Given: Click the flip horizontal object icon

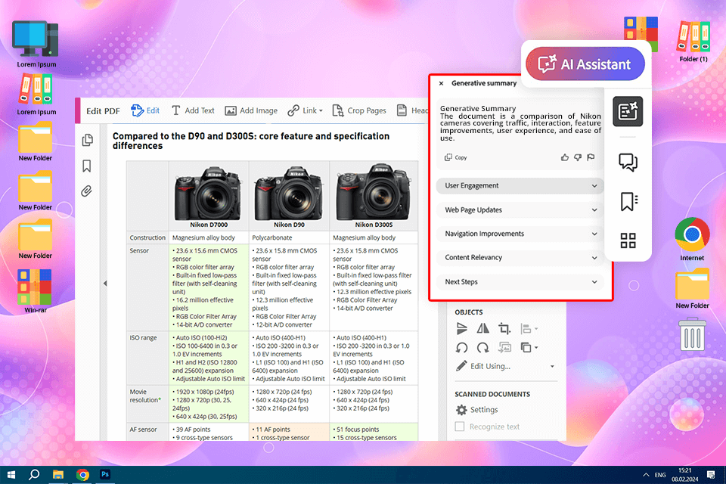Looking at the screenshot, I should pyautogui.click(x=483, y=328).
